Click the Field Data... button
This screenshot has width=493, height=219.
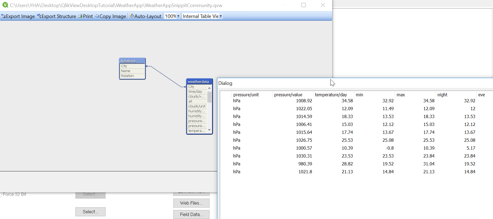tap(191, 214)
